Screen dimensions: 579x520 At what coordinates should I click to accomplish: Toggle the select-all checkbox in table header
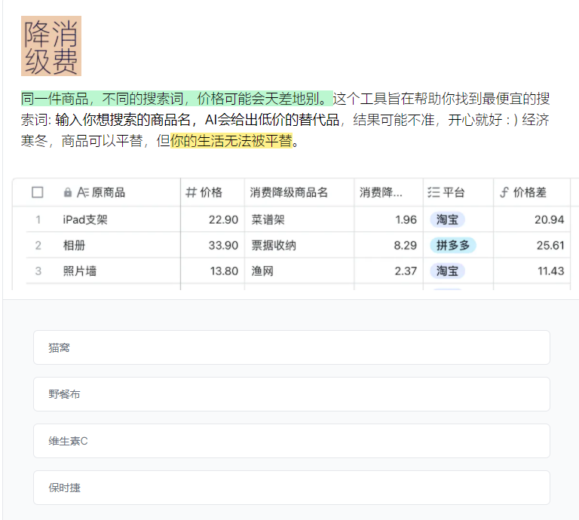pos(38,193)
